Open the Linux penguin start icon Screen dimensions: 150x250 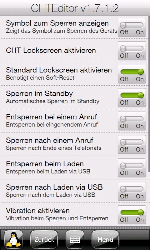[x=13, y=239]
